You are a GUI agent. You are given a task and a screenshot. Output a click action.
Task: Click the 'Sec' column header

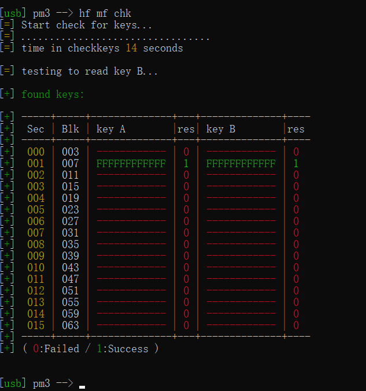pos(35,129)
